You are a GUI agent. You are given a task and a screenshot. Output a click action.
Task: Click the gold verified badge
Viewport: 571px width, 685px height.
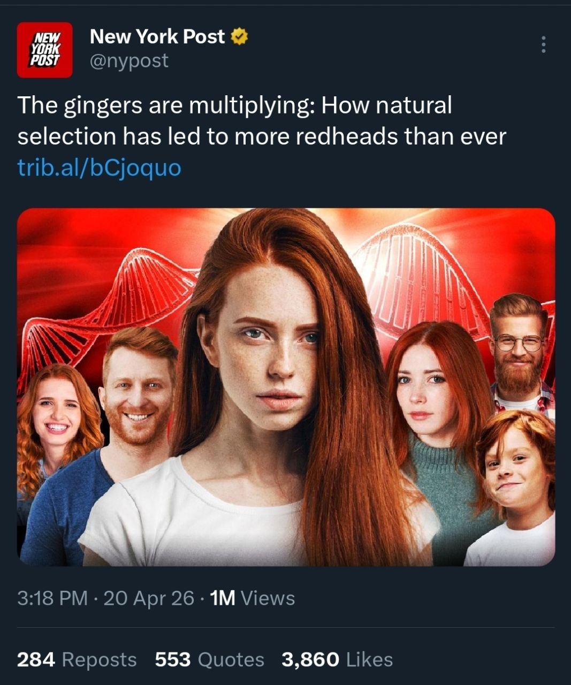239,37
